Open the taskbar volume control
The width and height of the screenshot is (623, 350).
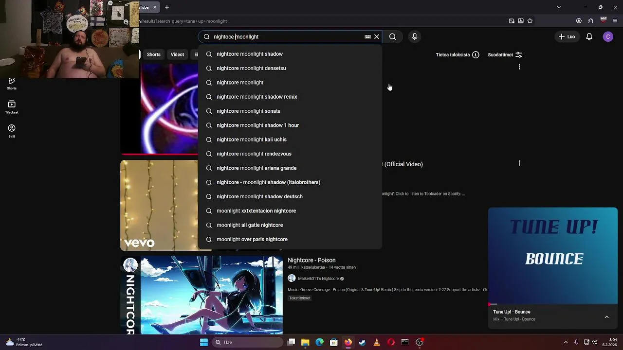point(594,342)
